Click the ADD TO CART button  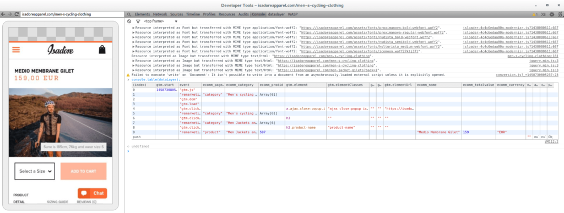click(84, 171)
